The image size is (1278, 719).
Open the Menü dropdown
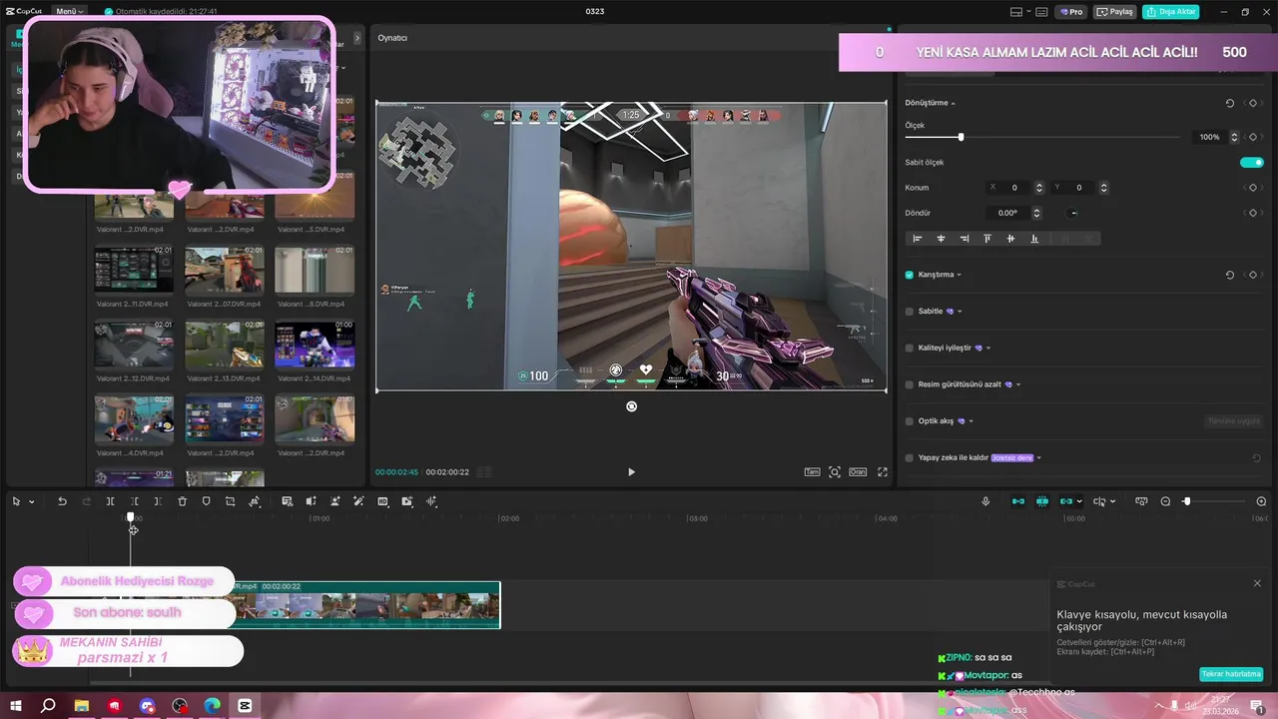click(x=70, y=12)
